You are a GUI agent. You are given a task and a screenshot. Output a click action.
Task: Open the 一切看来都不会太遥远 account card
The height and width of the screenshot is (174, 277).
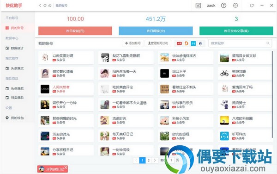coord(126,105)
